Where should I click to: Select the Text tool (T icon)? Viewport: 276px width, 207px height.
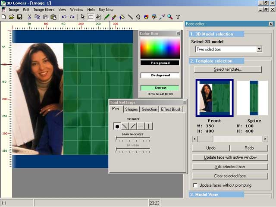pos(178,17)
